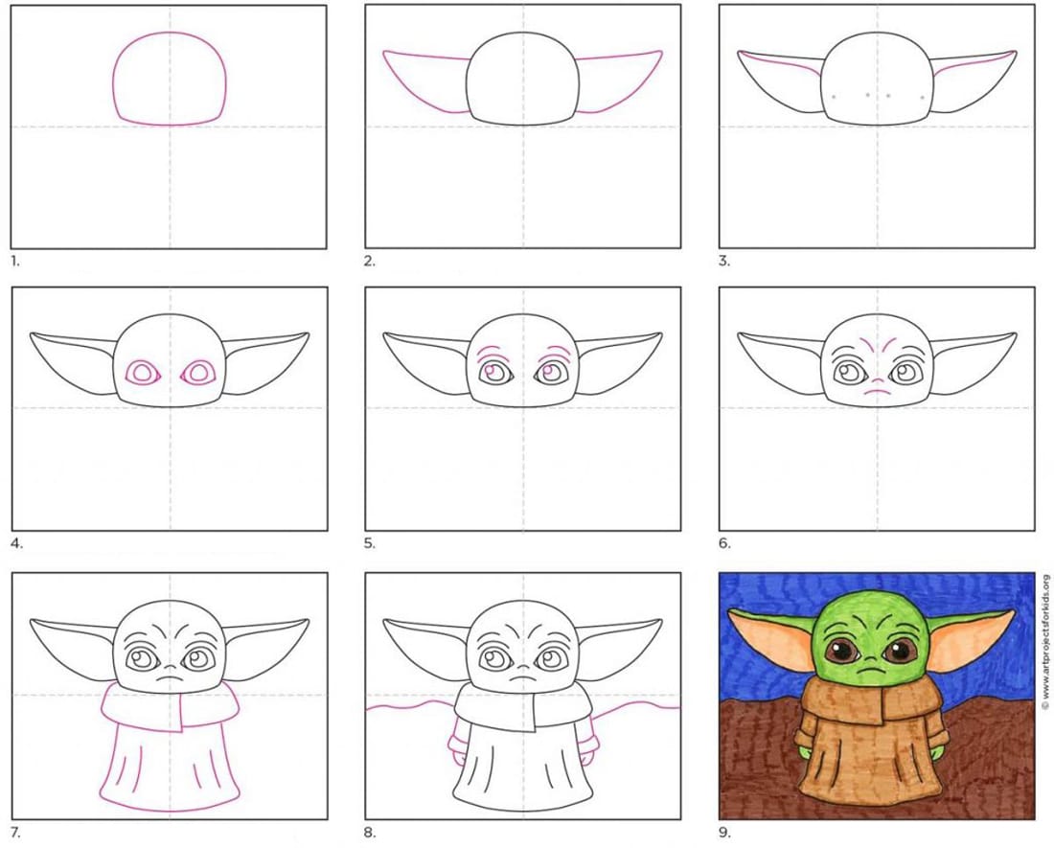The image size is (1054, 848).
Task: Click the step label "6."
Action: [724, 543]
